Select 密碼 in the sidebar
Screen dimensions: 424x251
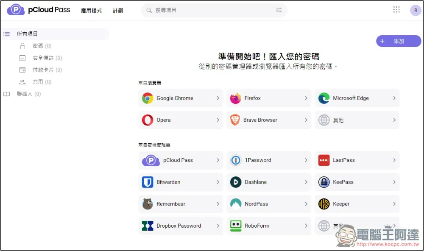[x=38, y=46]
